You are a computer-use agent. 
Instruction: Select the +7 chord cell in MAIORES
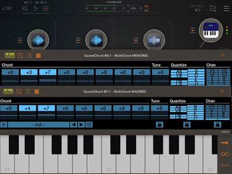click(46, 108)
